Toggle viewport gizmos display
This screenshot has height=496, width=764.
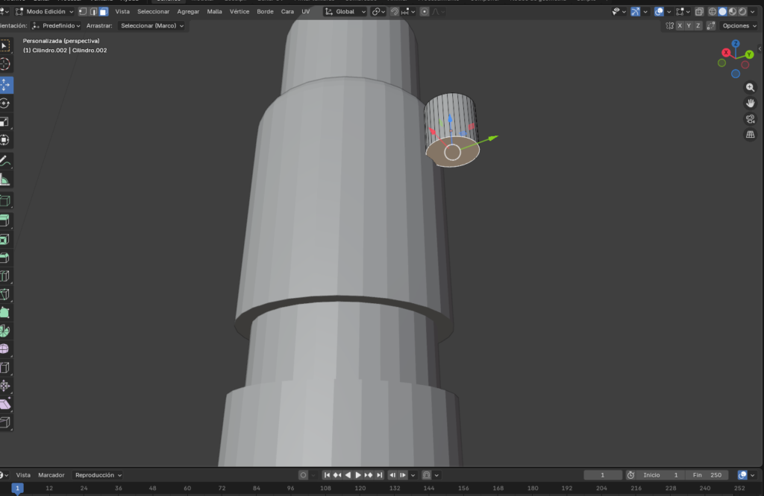pos(636,12)
